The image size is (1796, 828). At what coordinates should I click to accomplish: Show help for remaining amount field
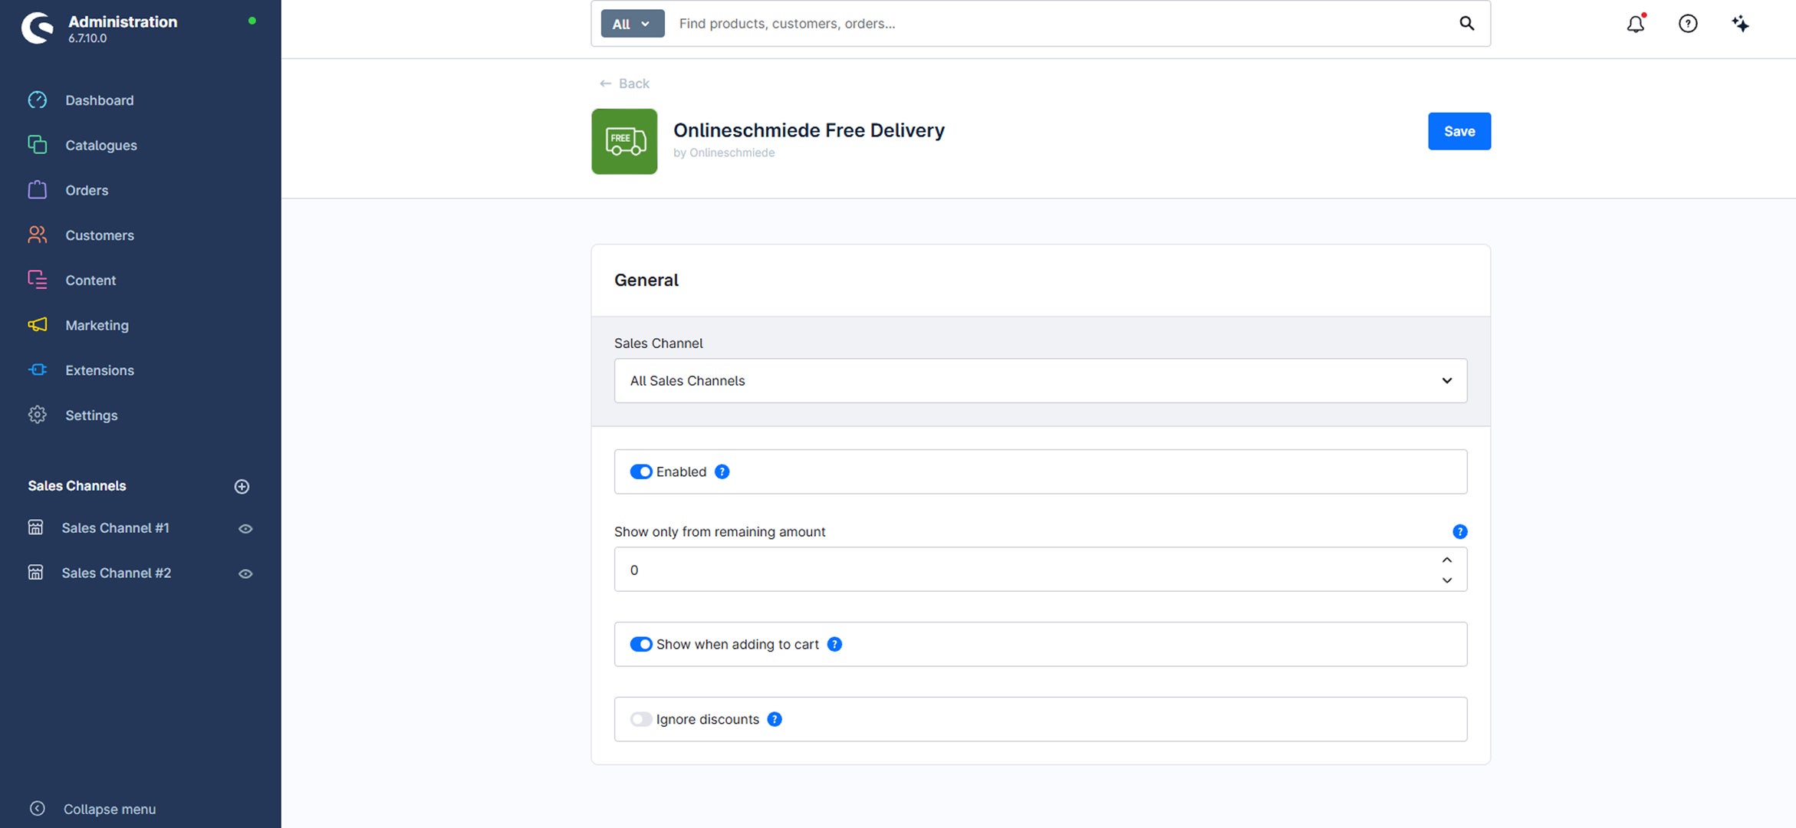1459,531
